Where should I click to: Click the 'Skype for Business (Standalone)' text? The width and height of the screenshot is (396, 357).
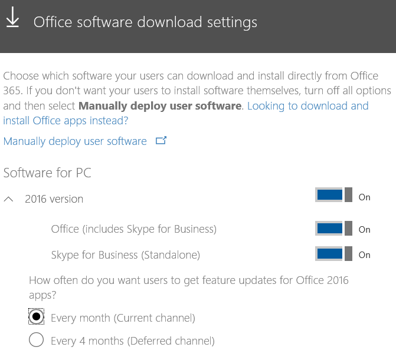pyautogui.click(x=126, y=255)
